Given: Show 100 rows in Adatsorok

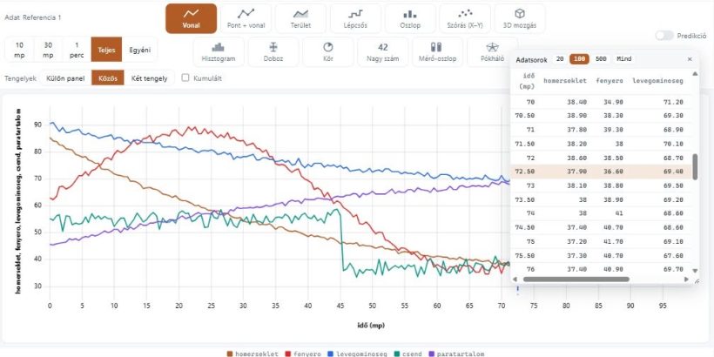Looking at the screenshot, I should pos(579,59).
